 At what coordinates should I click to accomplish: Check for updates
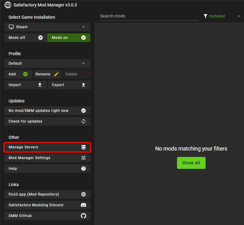47,121
